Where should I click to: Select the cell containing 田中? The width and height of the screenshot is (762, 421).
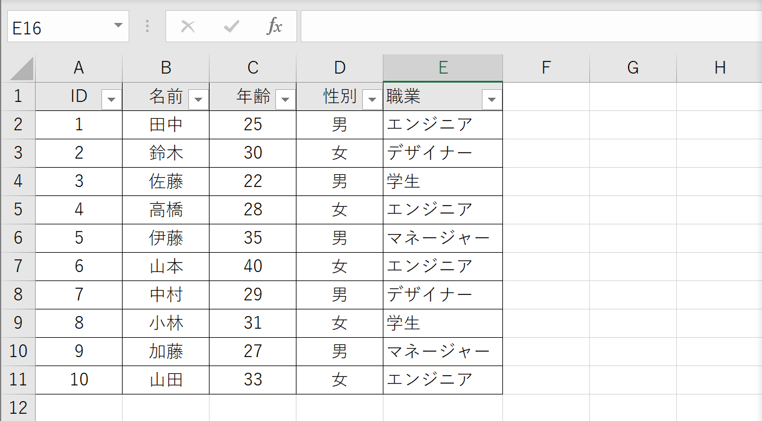pyautogui.click(x=166, y=125)
